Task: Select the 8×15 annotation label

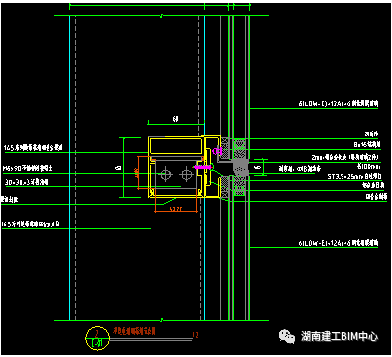Action: 367,144
